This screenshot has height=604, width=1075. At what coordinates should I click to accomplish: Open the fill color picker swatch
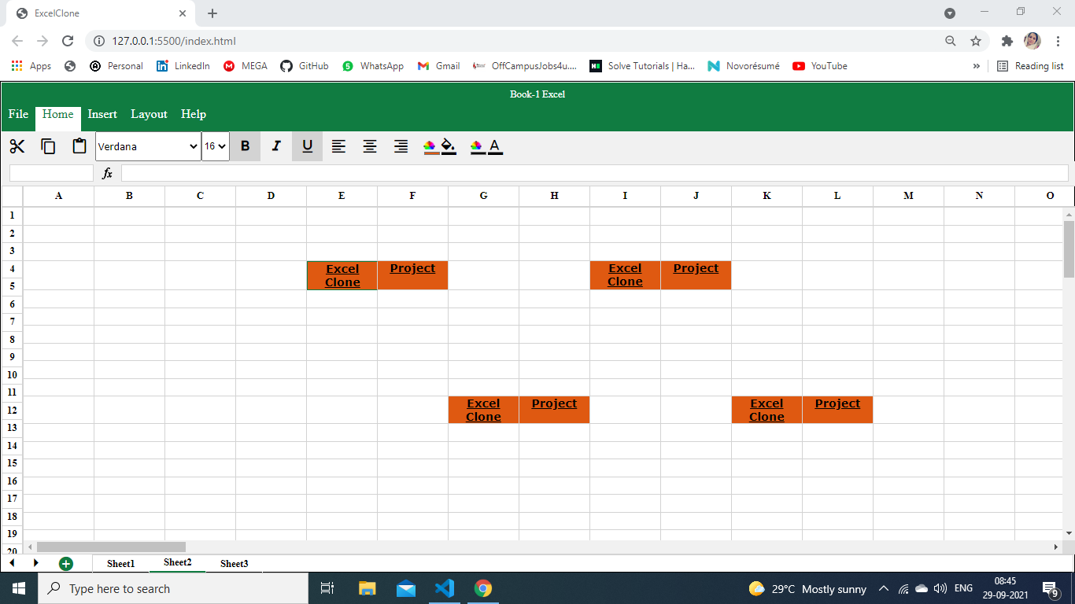[430, 147]
